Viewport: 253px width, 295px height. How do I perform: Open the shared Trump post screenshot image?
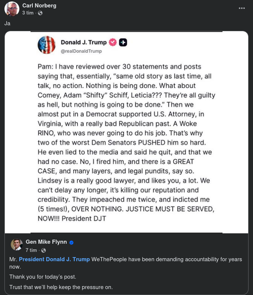(x=126, y=141)
